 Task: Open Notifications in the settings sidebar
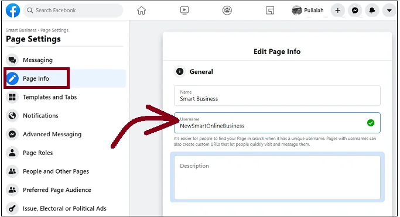[x=65, y=116]
